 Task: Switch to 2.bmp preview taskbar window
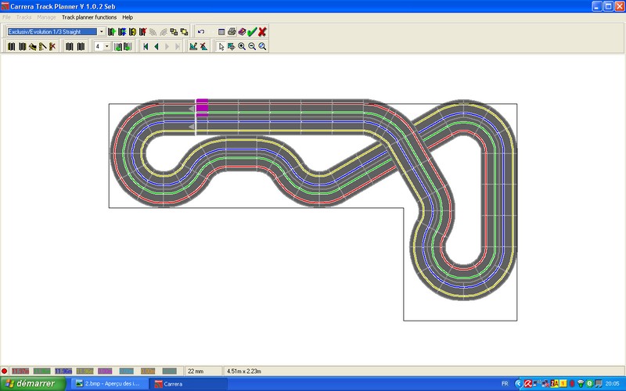109,384
